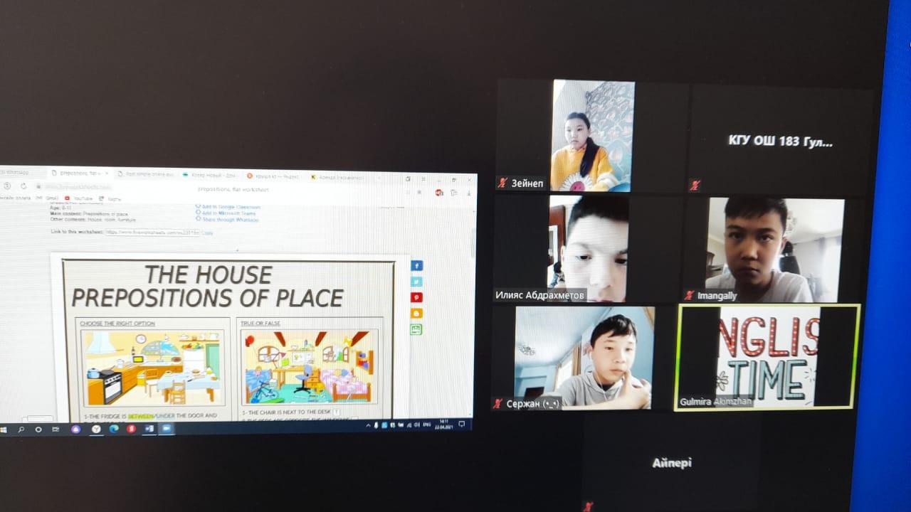Click the taskbar clock showing 14:11

443,425
